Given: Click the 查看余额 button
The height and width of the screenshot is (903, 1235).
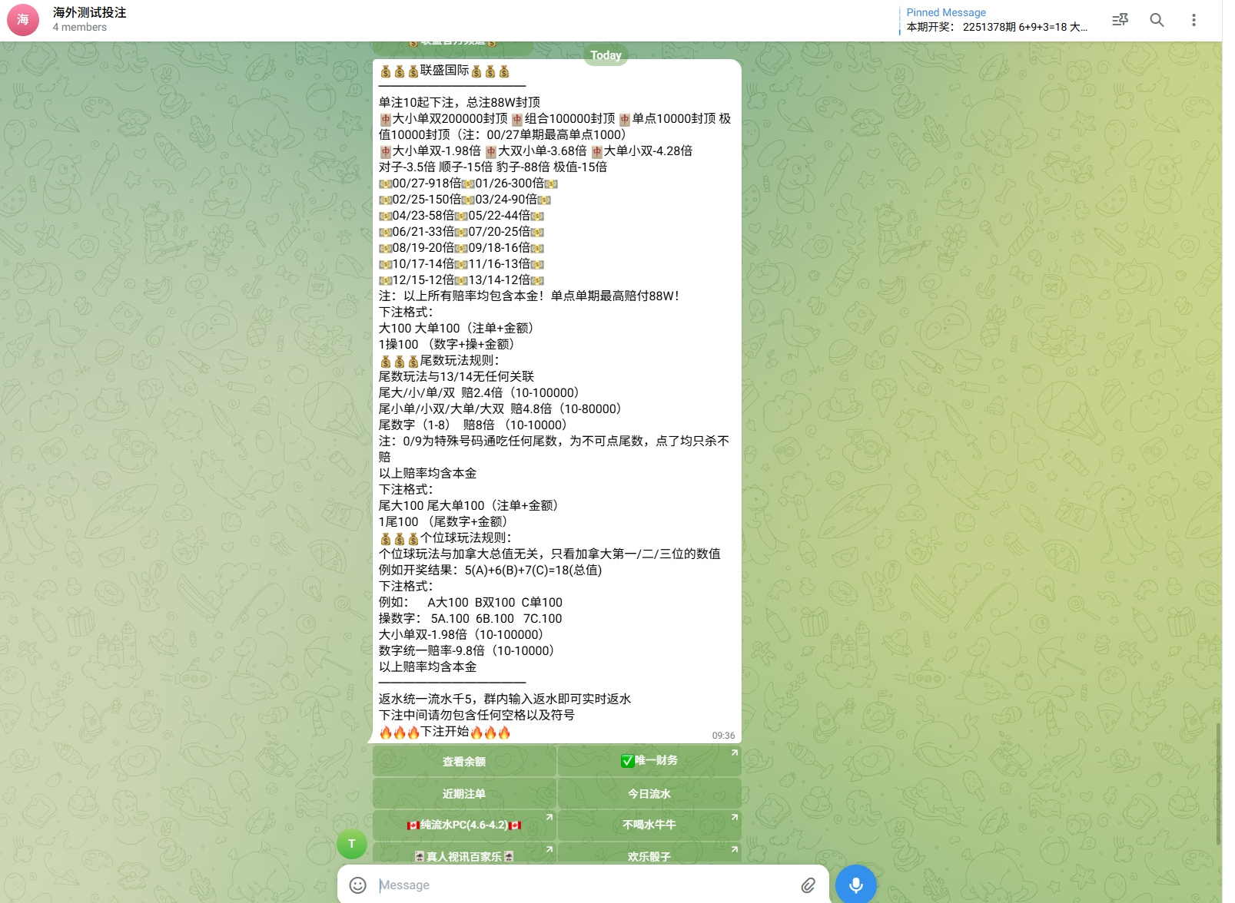Looking at the screenshot, I should [464, 761].
